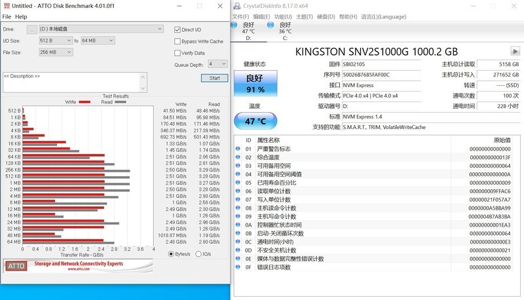Viewport: 524px width, 300px height.
Task: Click the 47 °C temperature button
Action: pos(255,121)
